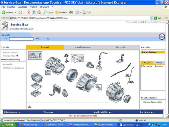
Task: Select the flat plate with holes illustration
Action: [36, 86]
